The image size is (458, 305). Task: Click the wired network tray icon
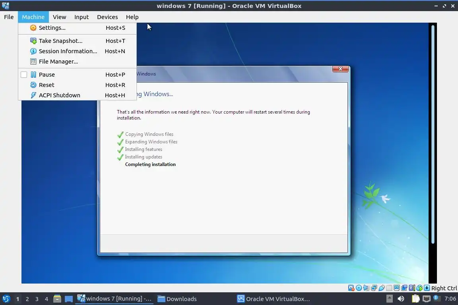tap(427, 299)
